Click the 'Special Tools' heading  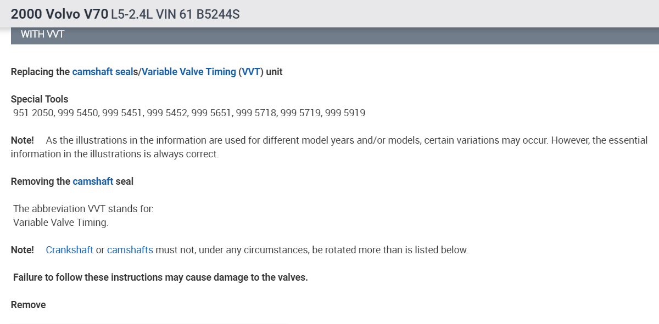[40, 99]
